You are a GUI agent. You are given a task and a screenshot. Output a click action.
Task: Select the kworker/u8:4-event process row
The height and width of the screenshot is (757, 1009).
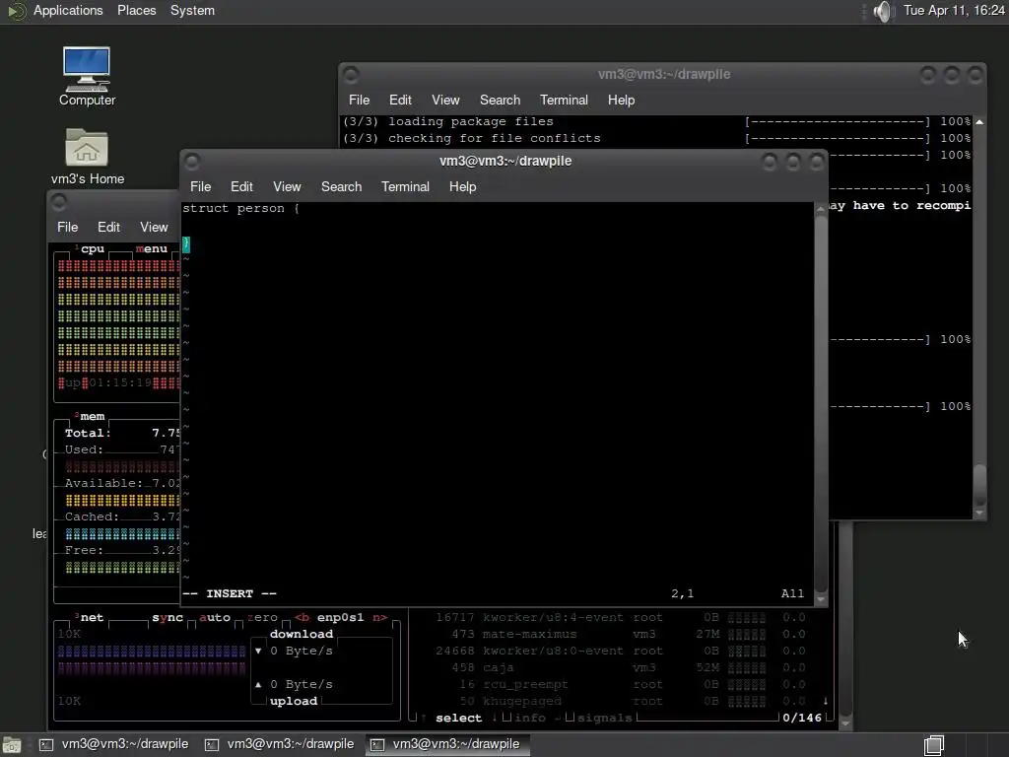click(x=621, y=617)
